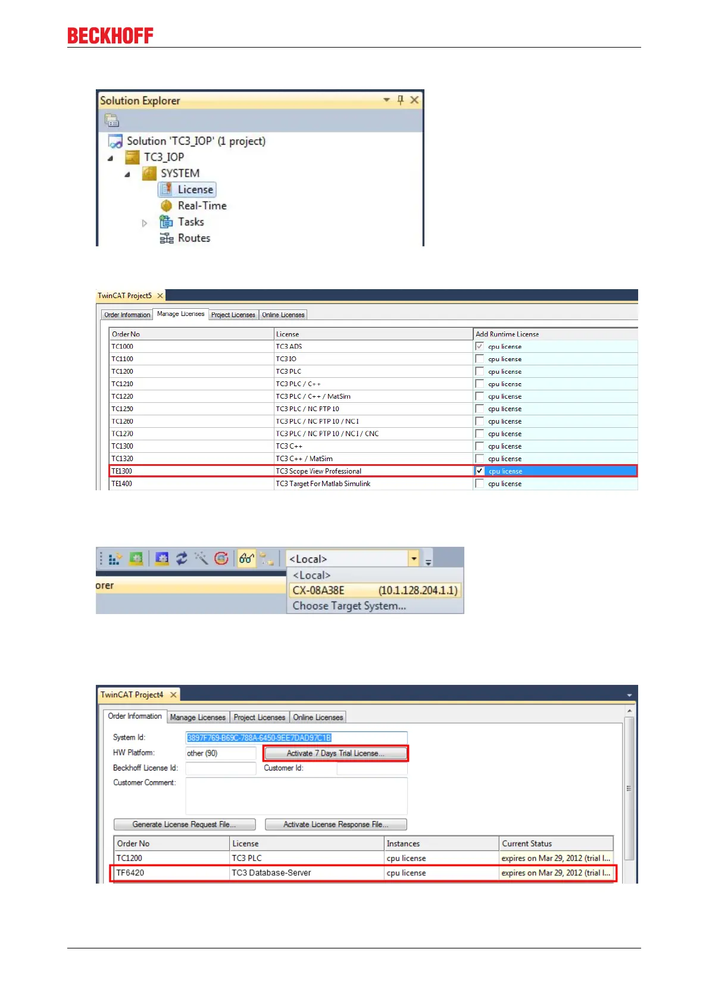Switch to Manage Licenses tab in Project4

pos(198,718)
